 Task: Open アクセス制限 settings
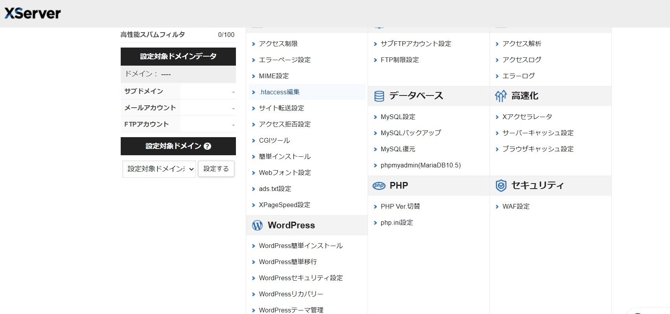click(278, 44)
